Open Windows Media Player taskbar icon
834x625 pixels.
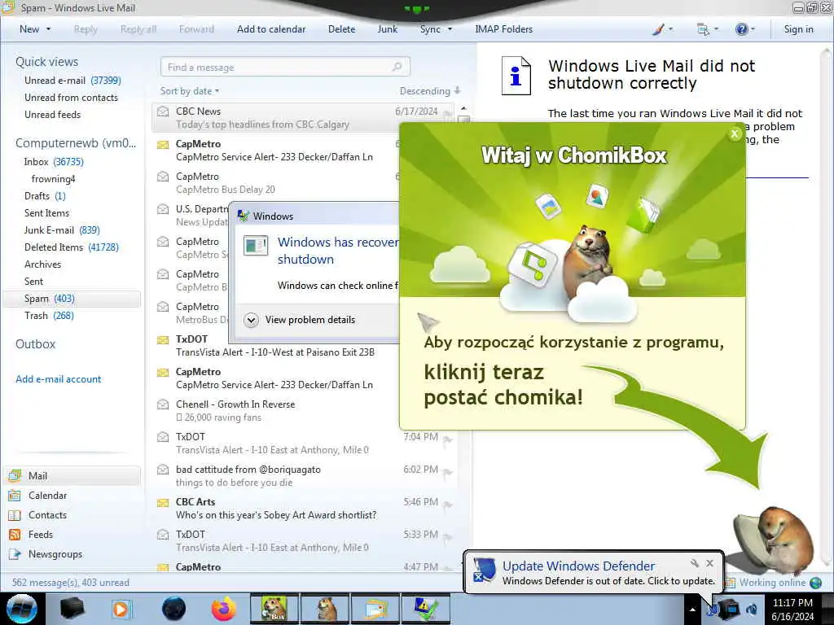(x=121, y=609)
